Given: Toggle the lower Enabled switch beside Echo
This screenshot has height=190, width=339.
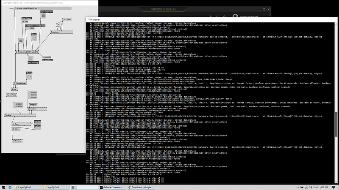Looking at the screenshot, I should 38,129.
